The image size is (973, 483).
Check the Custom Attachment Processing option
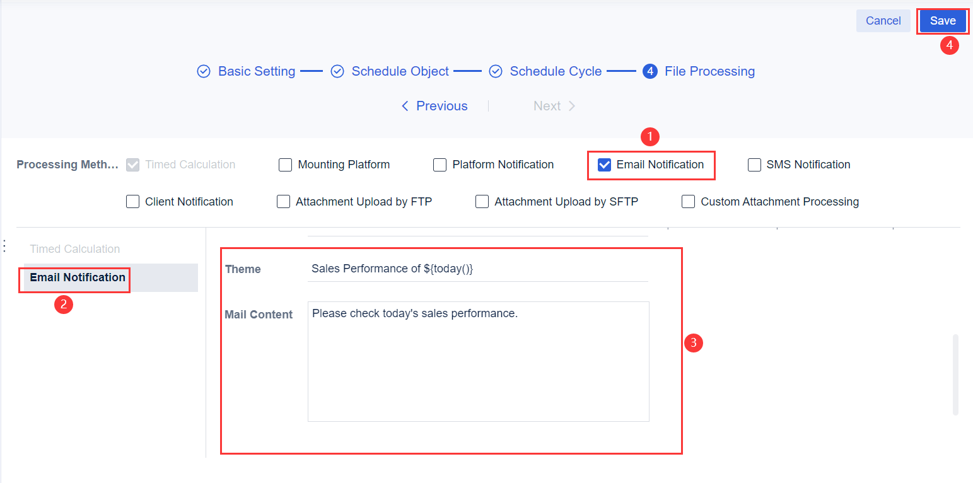click(688, 201)
